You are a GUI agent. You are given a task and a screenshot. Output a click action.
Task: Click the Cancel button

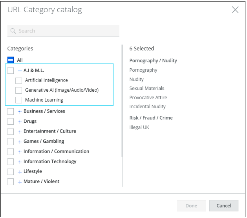point(223,205)
